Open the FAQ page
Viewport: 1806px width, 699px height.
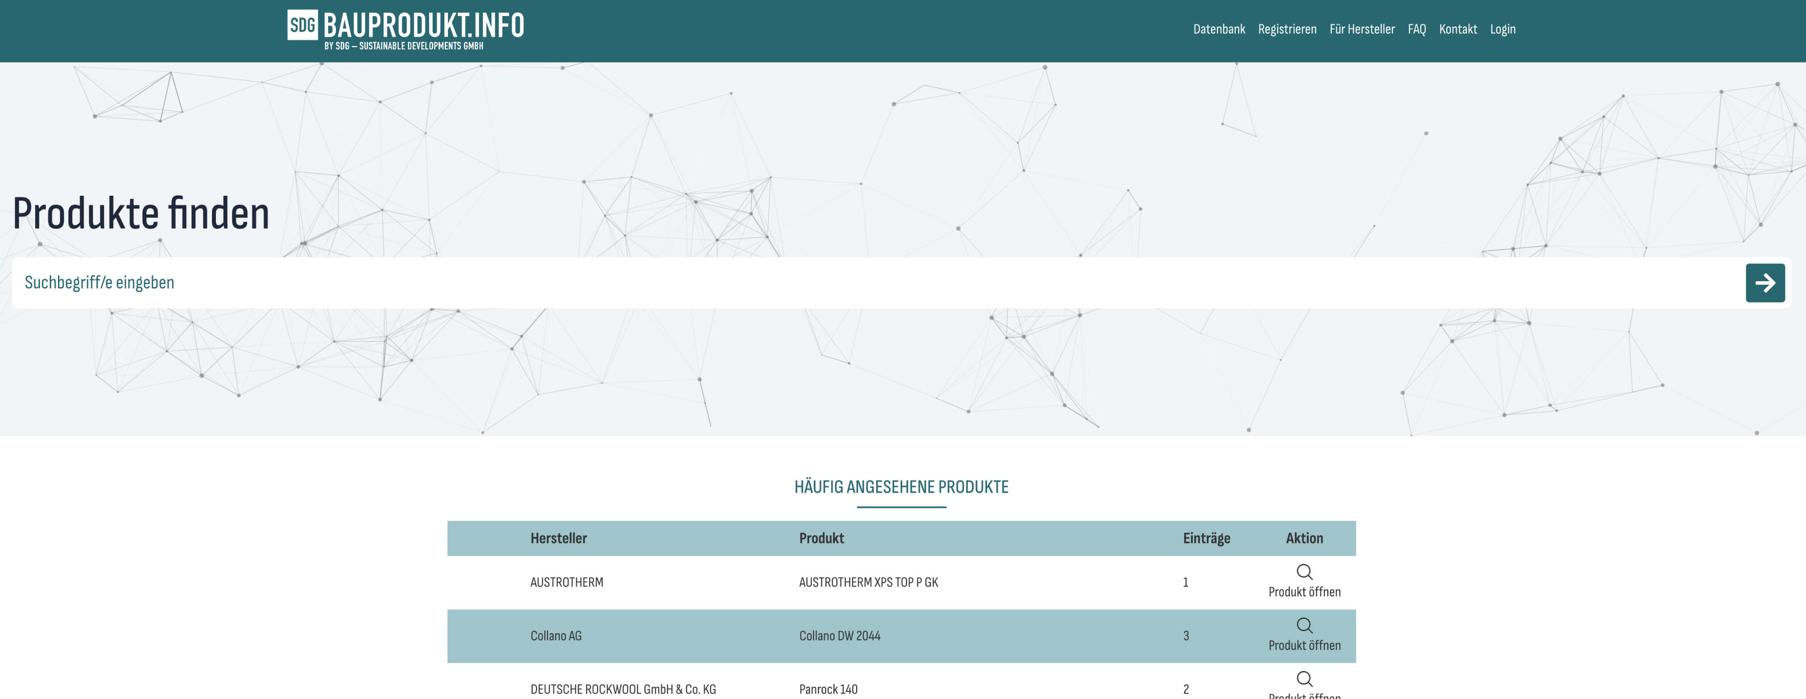[x=1416, y=29]
